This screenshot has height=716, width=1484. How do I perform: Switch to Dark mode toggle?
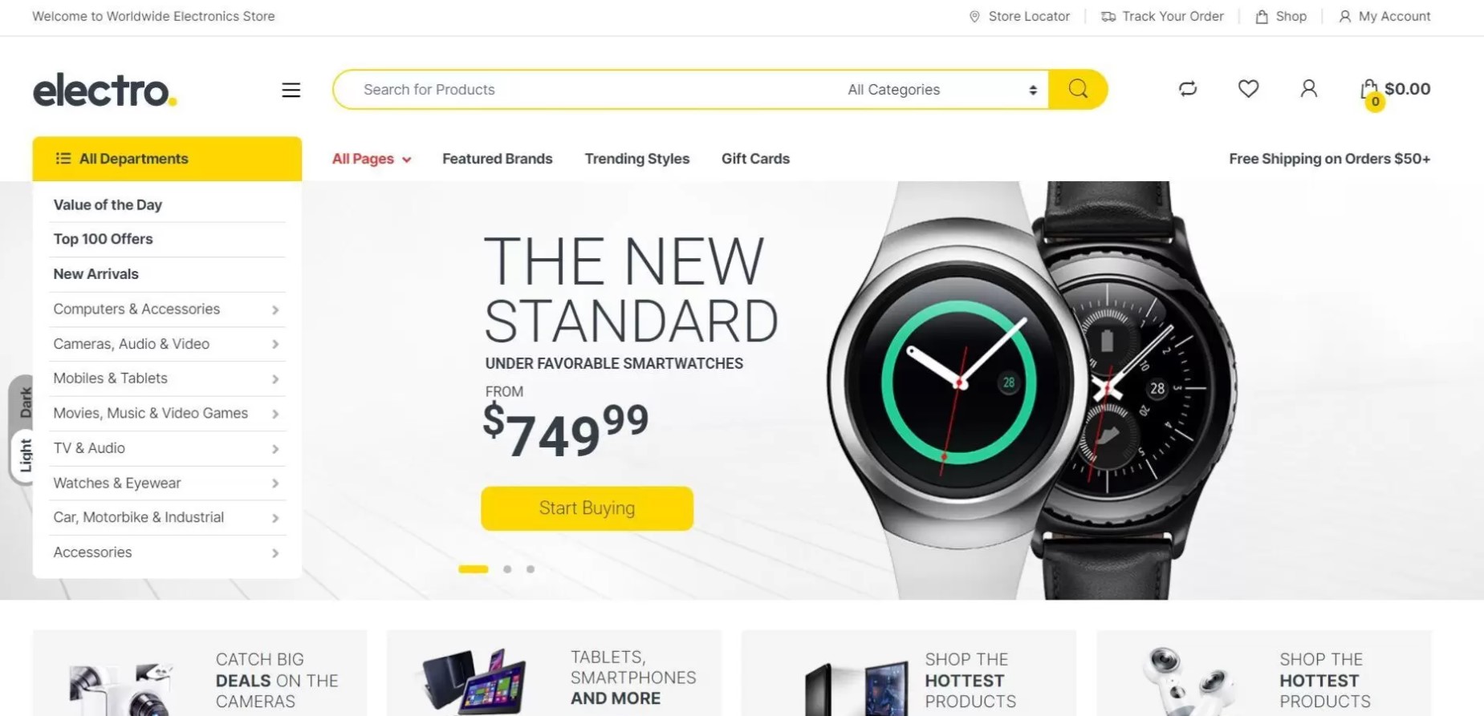(26, 402)
